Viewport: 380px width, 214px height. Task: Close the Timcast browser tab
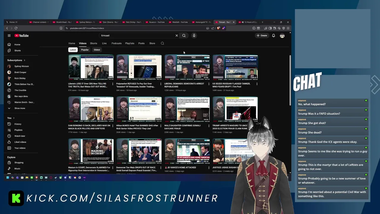(x=234, y=22)
